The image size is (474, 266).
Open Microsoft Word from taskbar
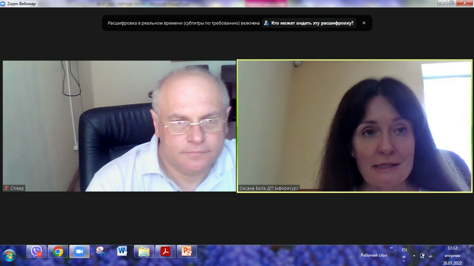click(x=122, y=252)
